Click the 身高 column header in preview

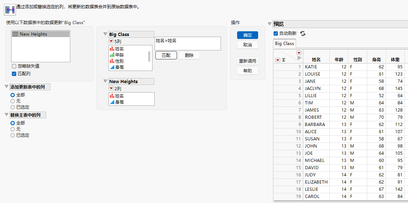pyautogui.click(x=376, y=60)
